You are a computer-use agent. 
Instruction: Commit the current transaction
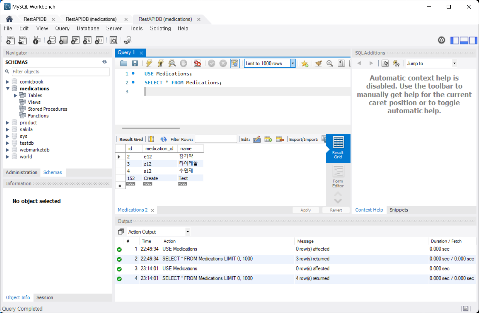tap(211, 63)
